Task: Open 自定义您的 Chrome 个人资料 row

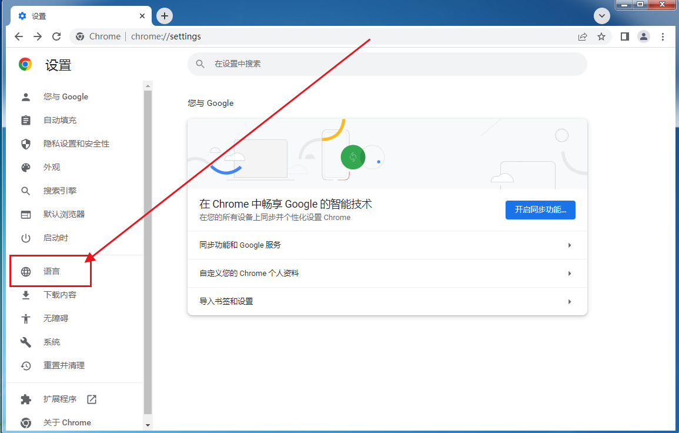Action: point(387,274)
